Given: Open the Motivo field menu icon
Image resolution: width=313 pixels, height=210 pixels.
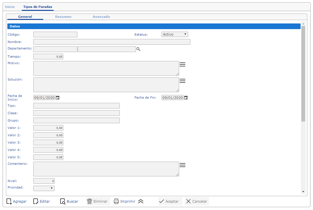Looking at the screenshot, I should (182, 64).
